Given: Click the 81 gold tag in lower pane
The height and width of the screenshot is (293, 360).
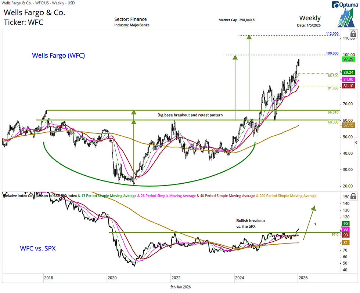Looking at the screenshot, I should [x=346, y=242].
